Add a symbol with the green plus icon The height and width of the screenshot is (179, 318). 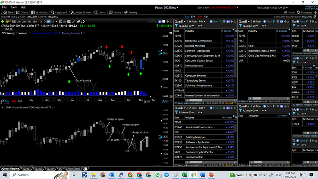pos(2,22)
